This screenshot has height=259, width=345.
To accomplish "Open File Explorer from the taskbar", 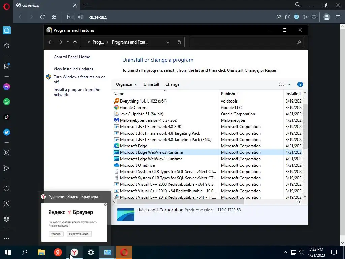I will (41, 252).
